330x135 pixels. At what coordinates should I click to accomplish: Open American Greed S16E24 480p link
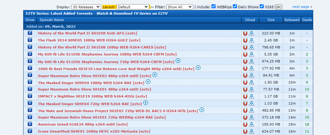83,124
